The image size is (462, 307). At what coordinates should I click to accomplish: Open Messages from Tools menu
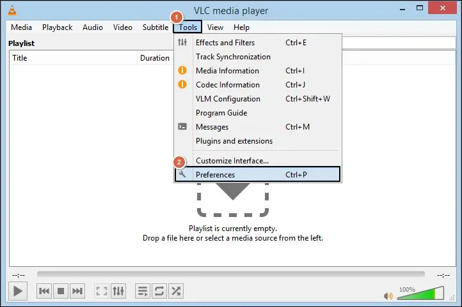[258, 127]
